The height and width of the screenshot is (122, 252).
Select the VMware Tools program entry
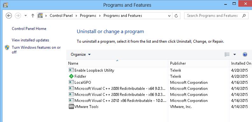[86, 107]
